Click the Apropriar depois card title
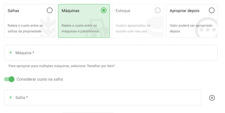 185,11
